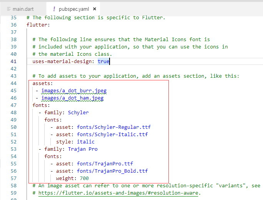Image resolution: width=263 pixels, height=200 pixels.
Task: Click 'fonts/Schyler-Regular.ttf' value
Action: (114, 127)
